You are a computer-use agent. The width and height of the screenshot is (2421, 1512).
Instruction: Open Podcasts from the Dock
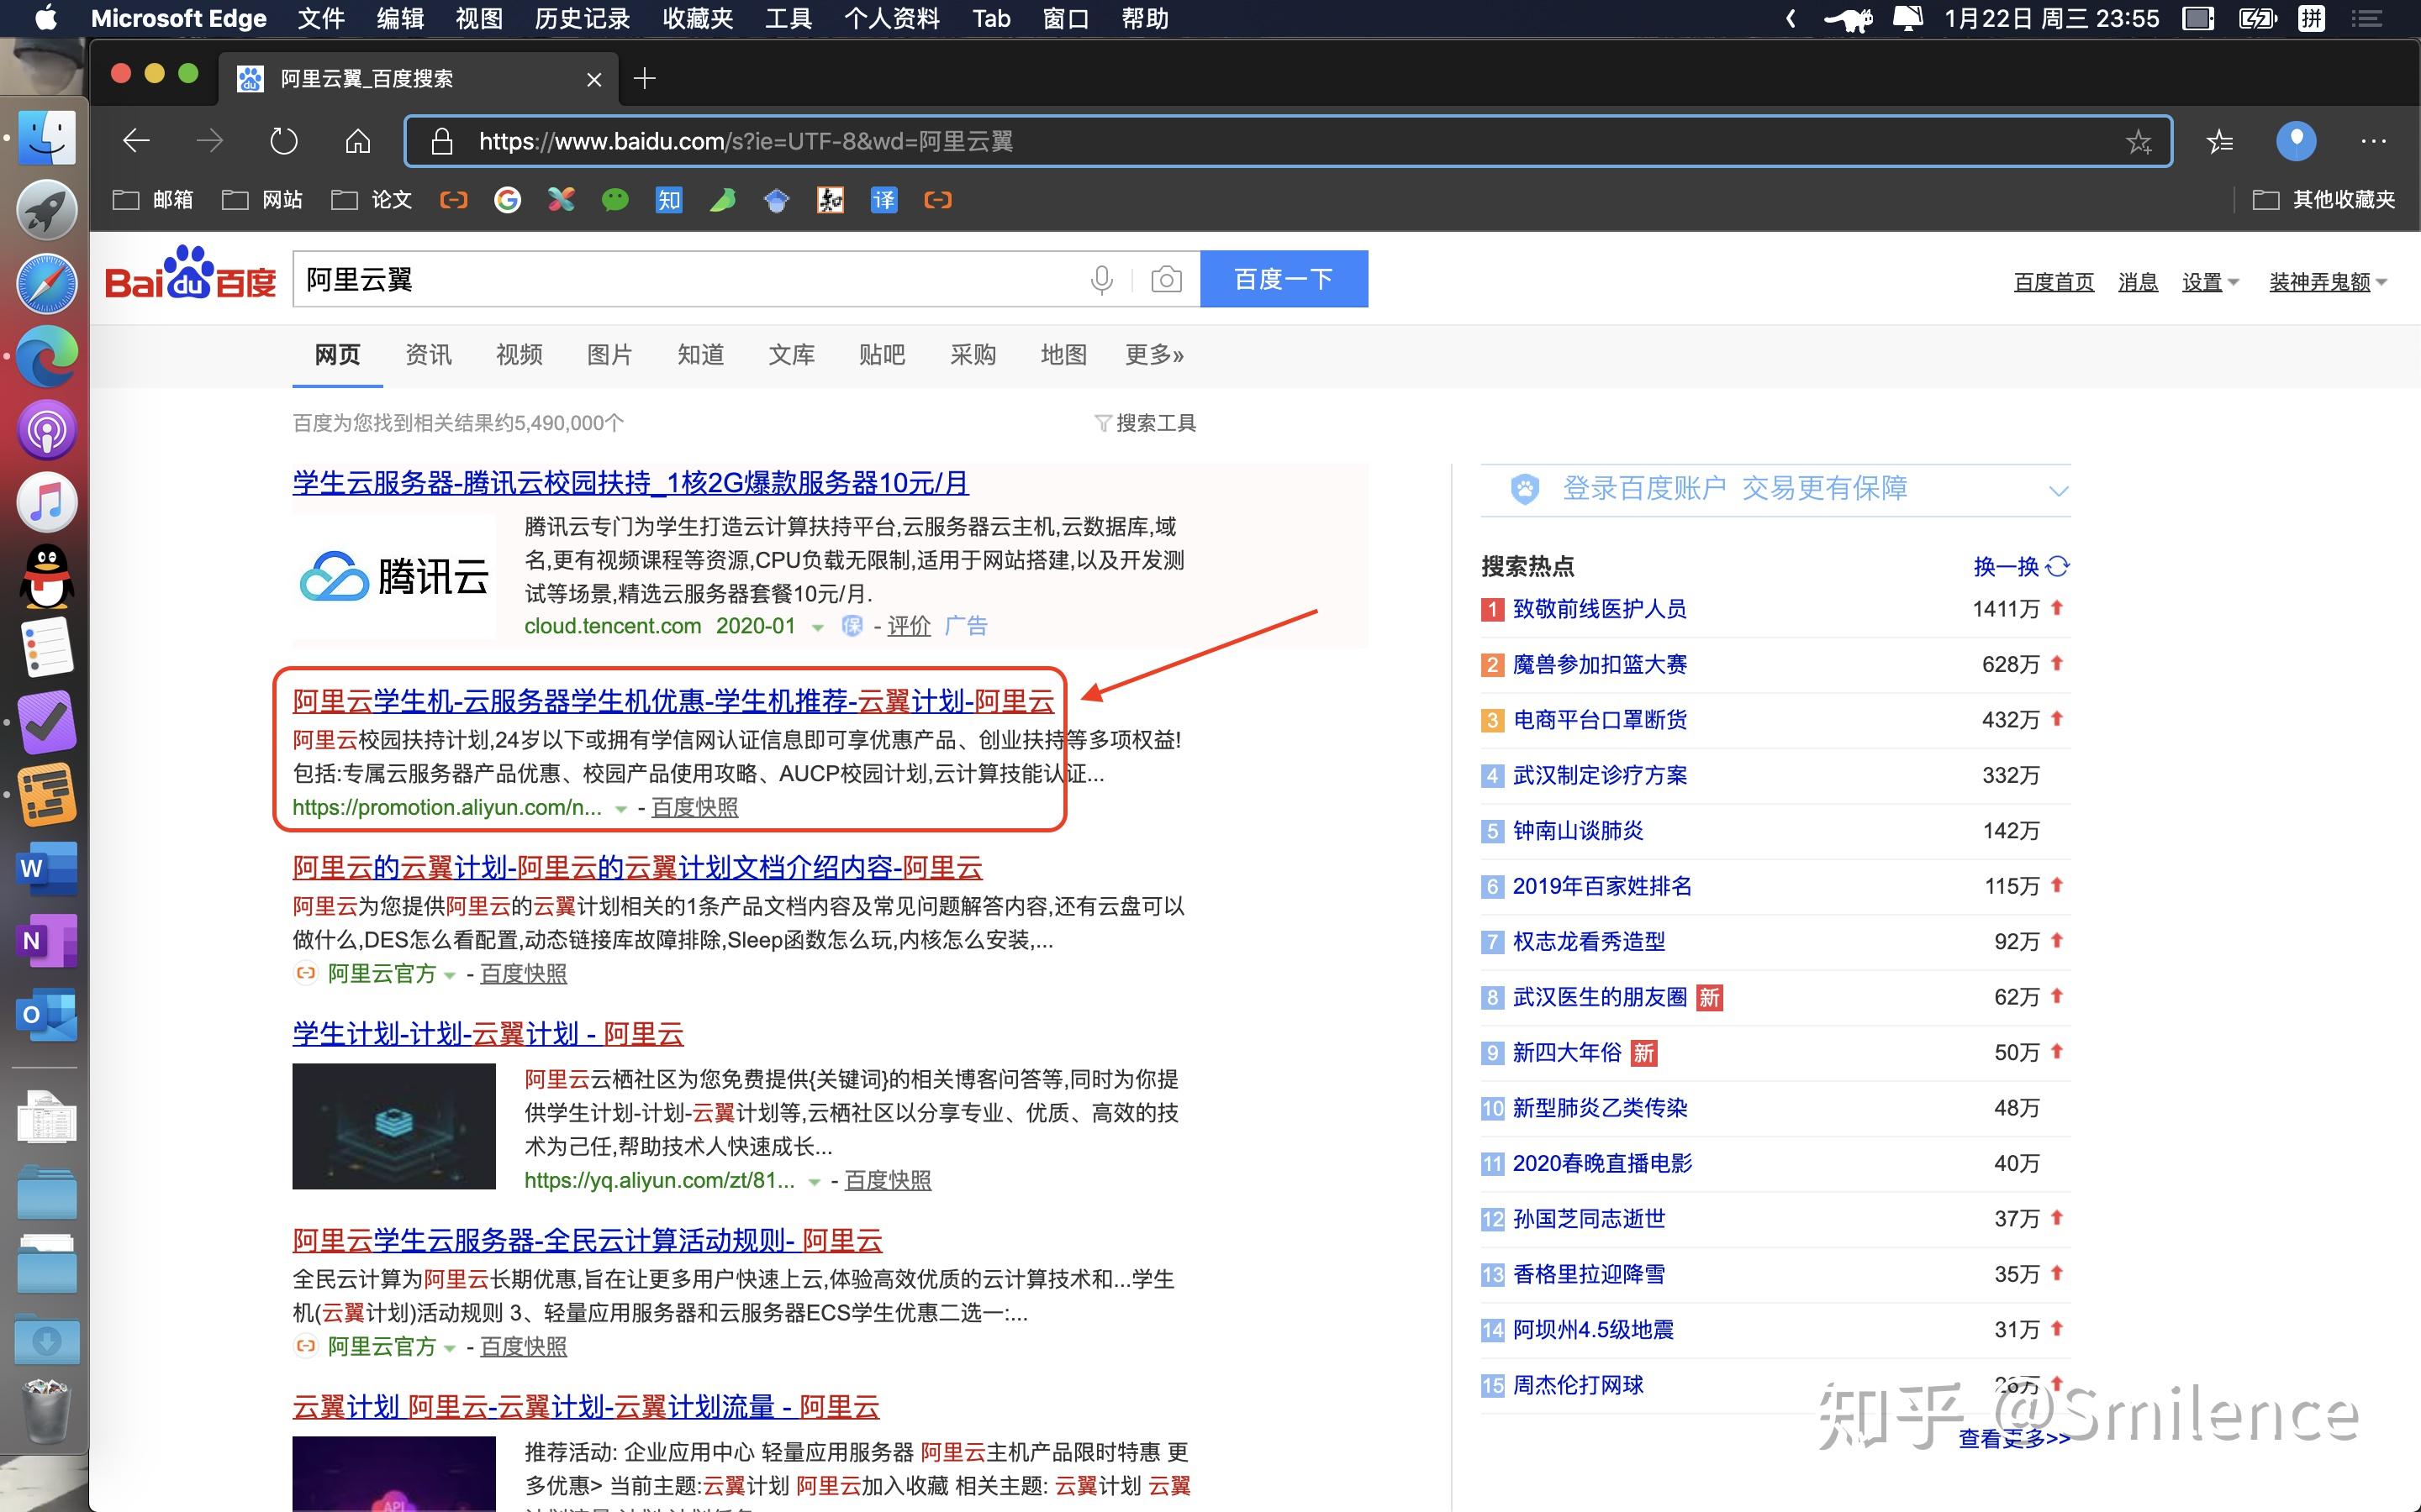(46, 429)
